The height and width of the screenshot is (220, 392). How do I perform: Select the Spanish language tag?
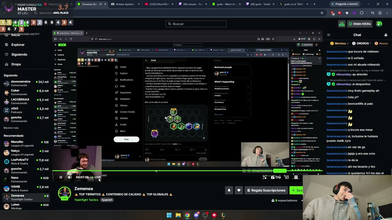(x=107, y=200)
